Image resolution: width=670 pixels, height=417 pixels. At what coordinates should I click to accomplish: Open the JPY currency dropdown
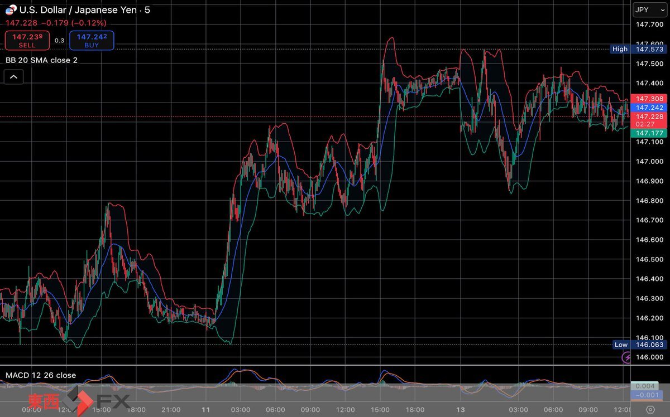point(650,10)
